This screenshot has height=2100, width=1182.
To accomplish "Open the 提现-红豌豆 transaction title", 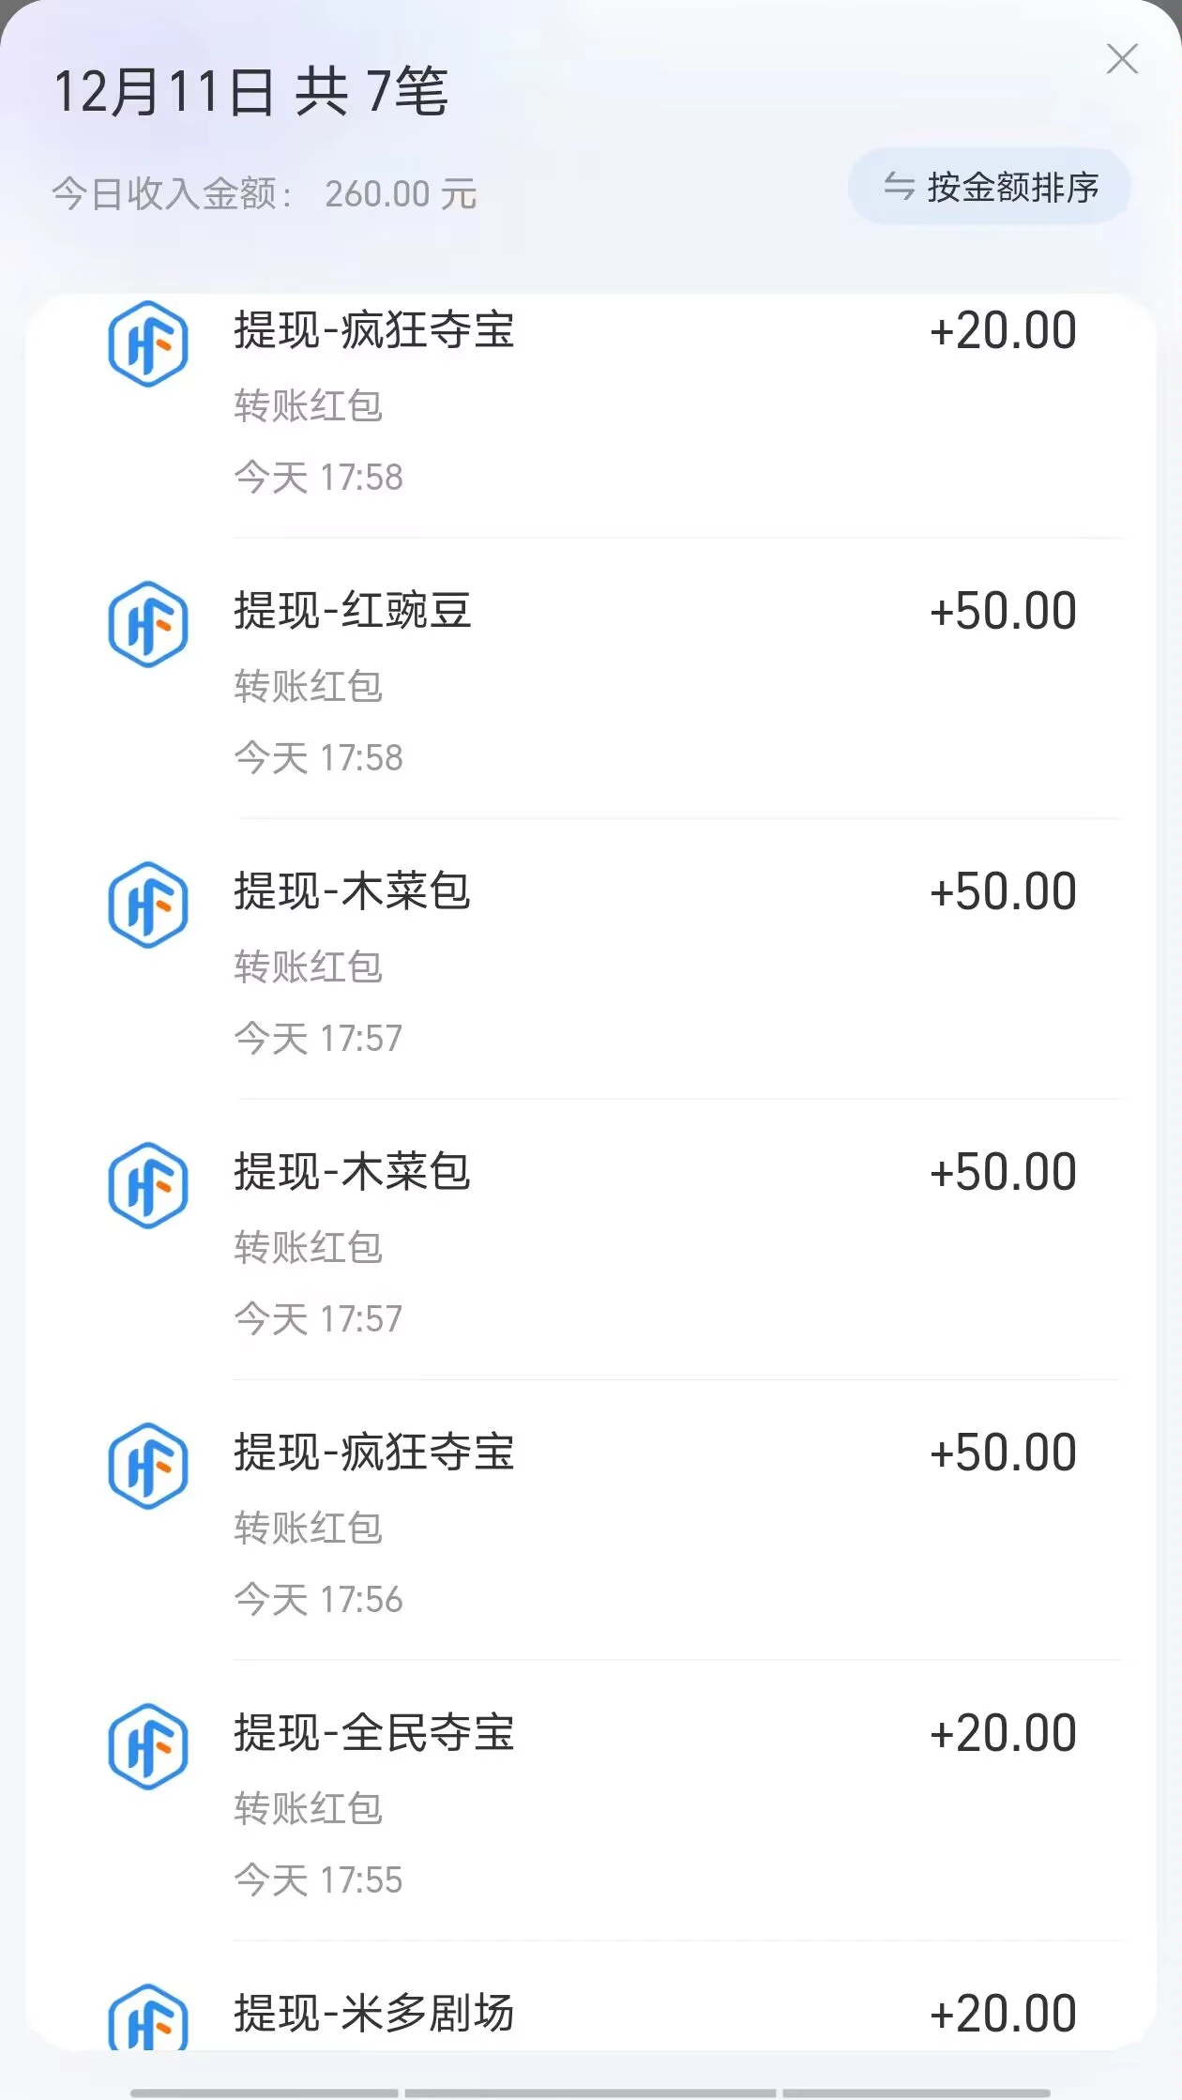I will click(353, 611).
